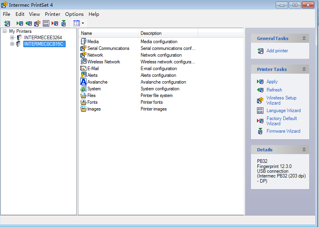Select the Avalanche icon in the list
The width and height of the screenshot is (319, 227).
click(83, 82)
